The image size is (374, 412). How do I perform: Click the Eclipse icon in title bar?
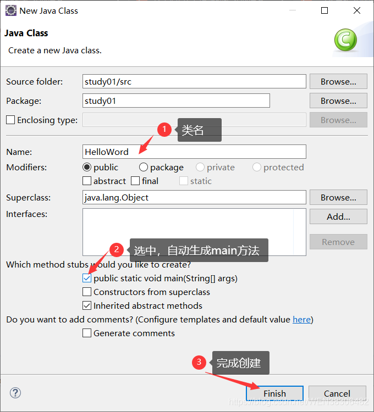(x=11, y=11)
